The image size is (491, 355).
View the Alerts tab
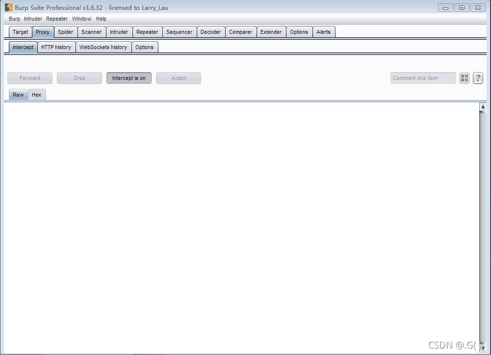pyautogui.click(x=323, y=32)
